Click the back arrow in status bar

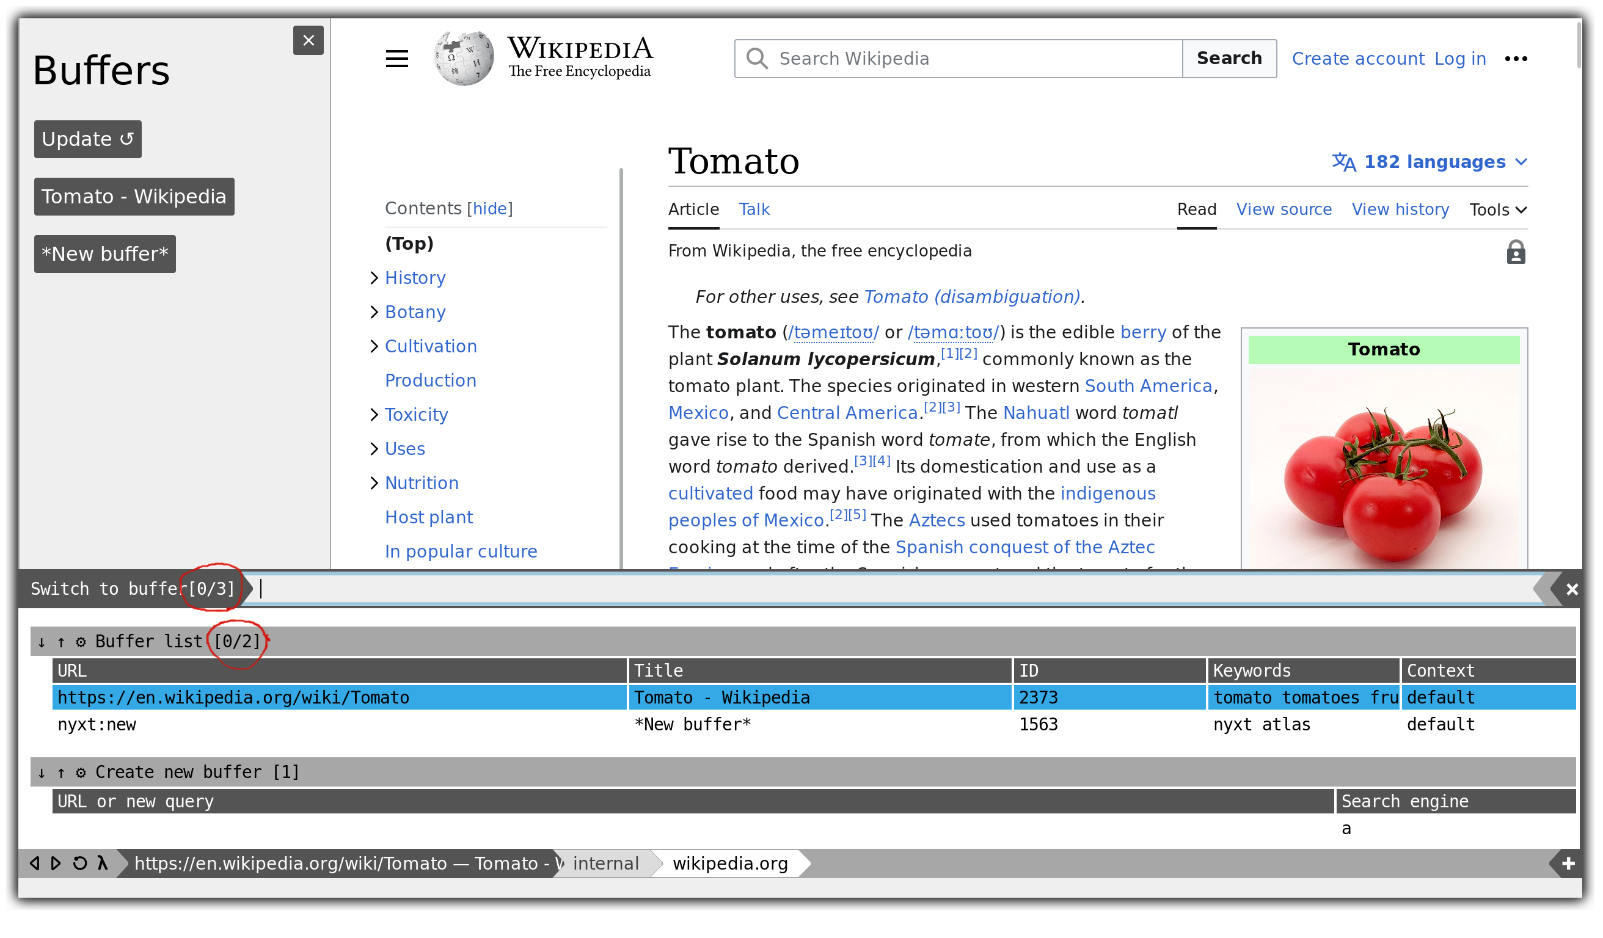(x=35, y=863)
